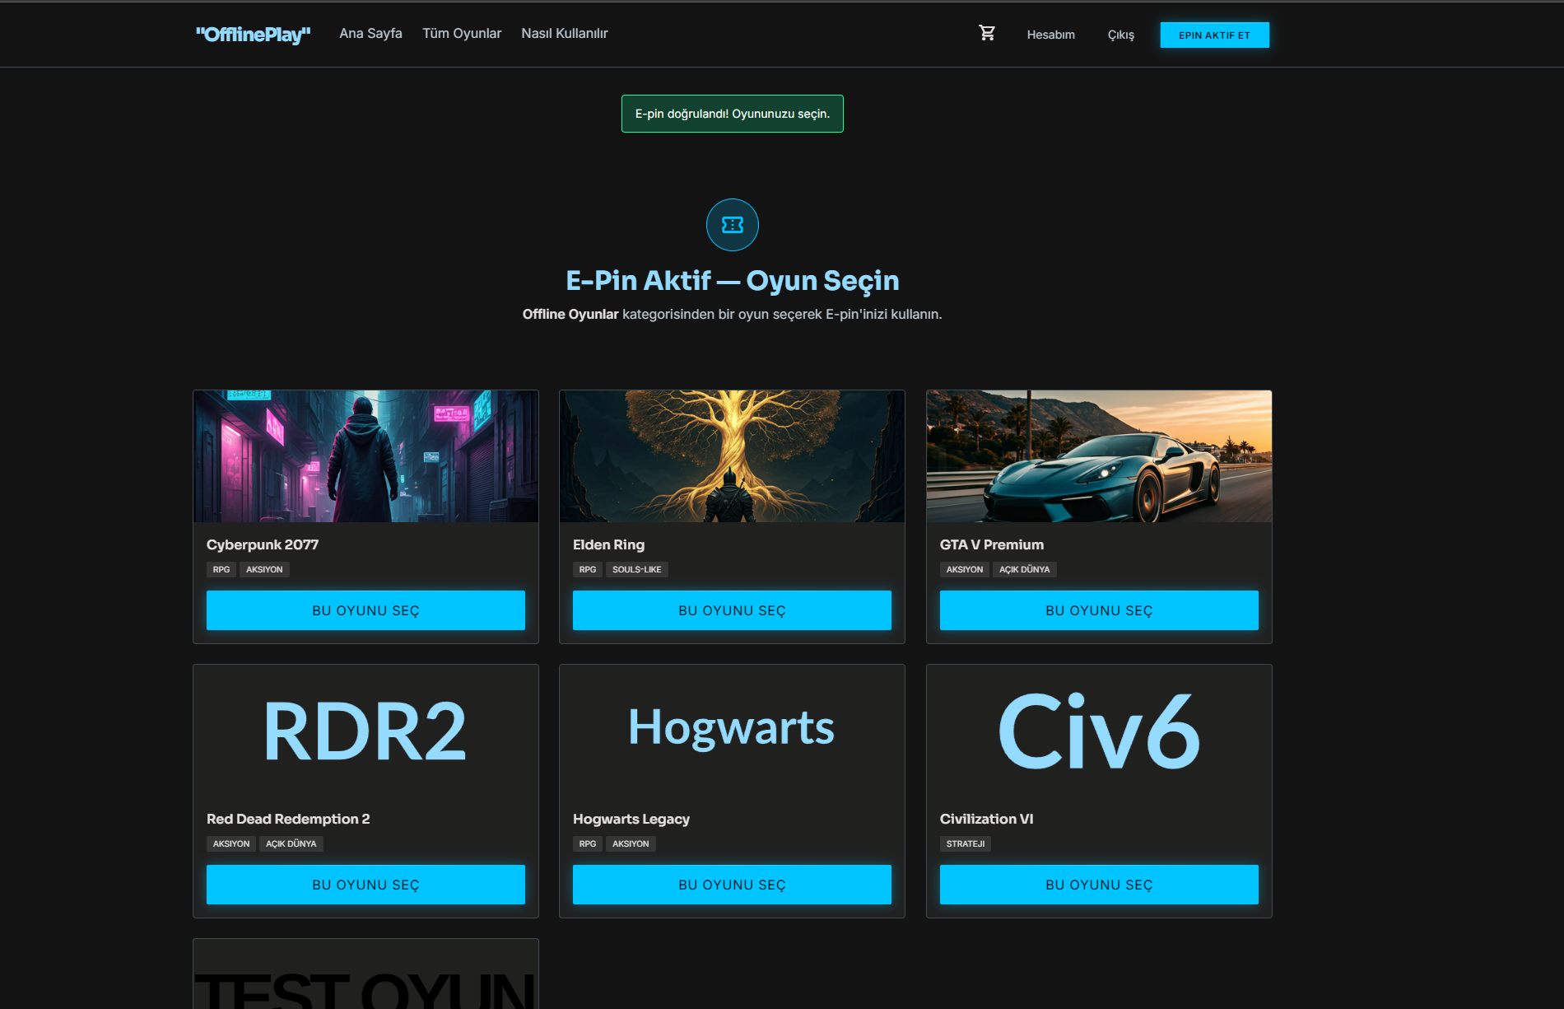Select Hogwarts Legacy with BU OYUNU SEÇ
Image resolution: width=1564 pixels, height=1009 pixels.
732,885
